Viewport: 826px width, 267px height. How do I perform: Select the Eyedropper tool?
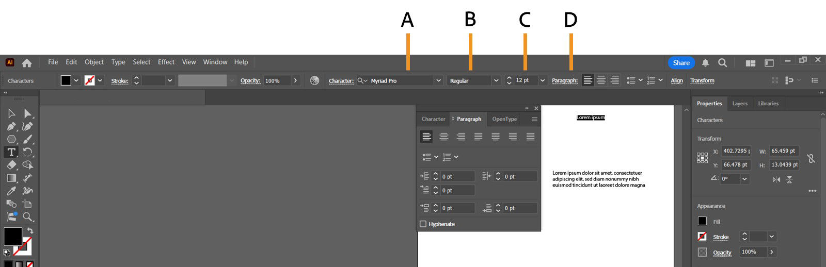coord(11,191)
